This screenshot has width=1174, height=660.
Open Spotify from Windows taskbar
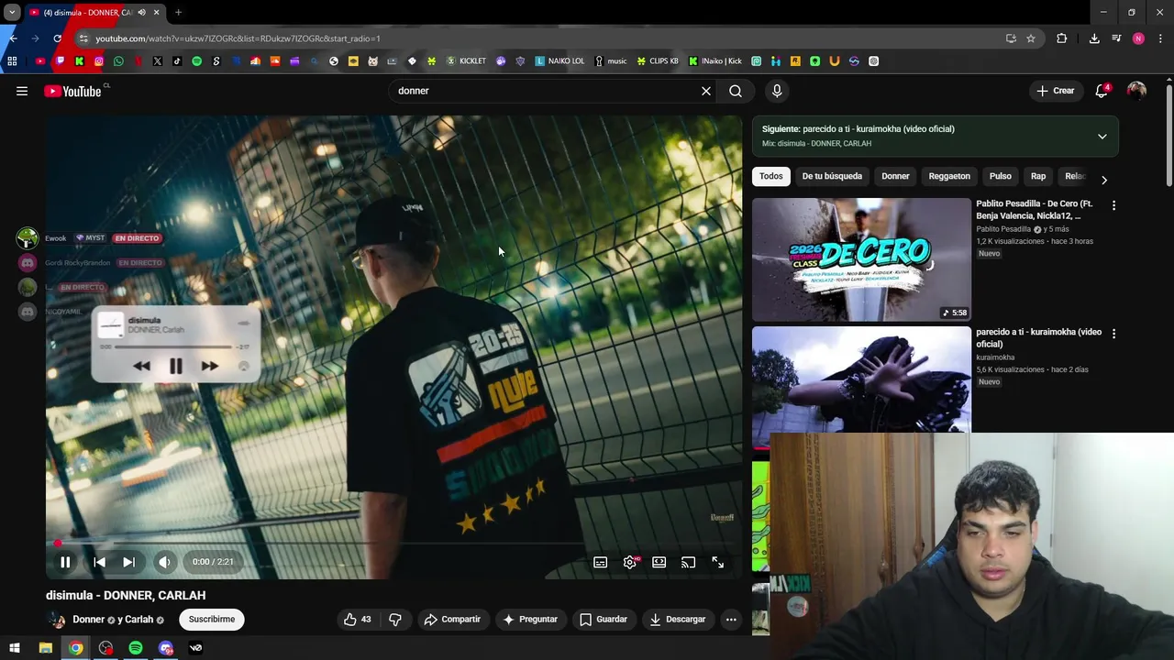tap(136, 648)
